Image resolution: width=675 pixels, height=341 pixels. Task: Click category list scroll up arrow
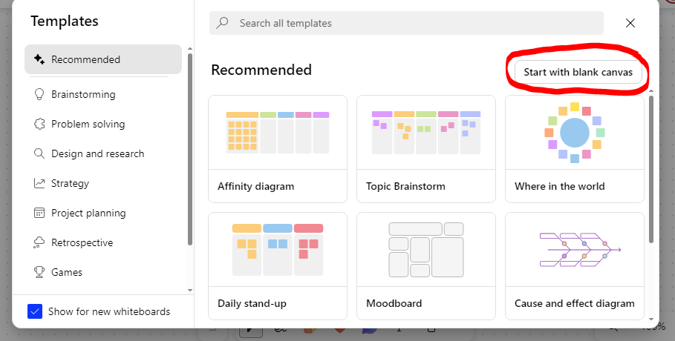click(x=190, y=49)
